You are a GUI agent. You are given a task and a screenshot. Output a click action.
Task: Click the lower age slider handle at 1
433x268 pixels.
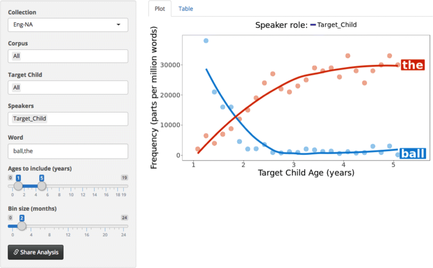coord(18,186)
